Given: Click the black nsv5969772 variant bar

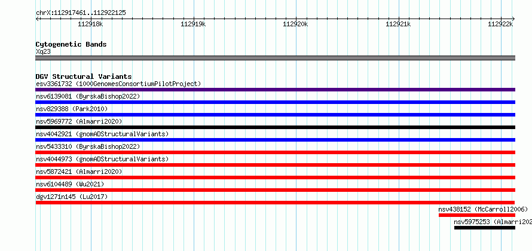Looking at the screenshot, I should [x=275, y=127].
